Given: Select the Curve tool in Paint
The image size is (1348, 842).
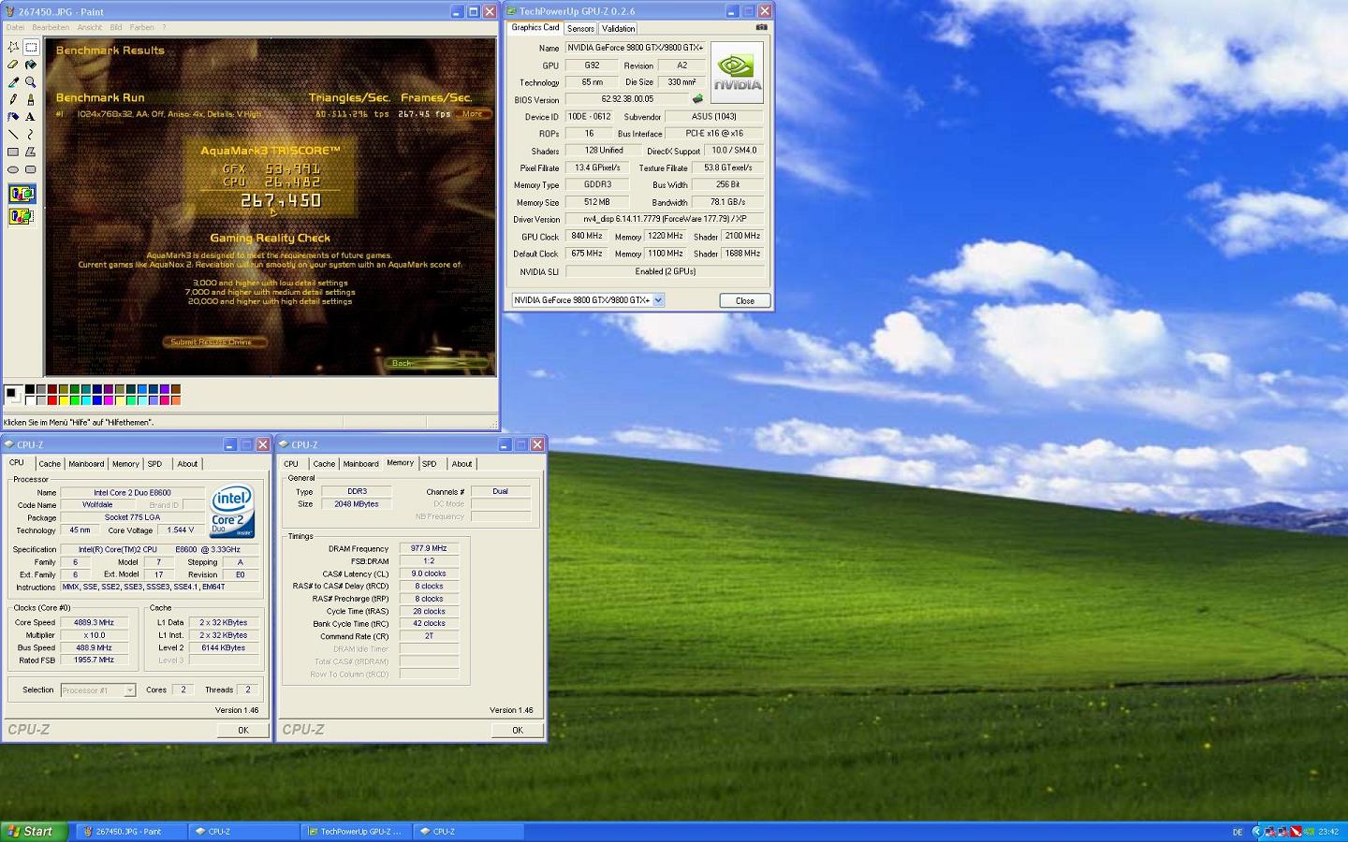Looking at the screenshot, I should pyautogui.click(x=31, y=134).
